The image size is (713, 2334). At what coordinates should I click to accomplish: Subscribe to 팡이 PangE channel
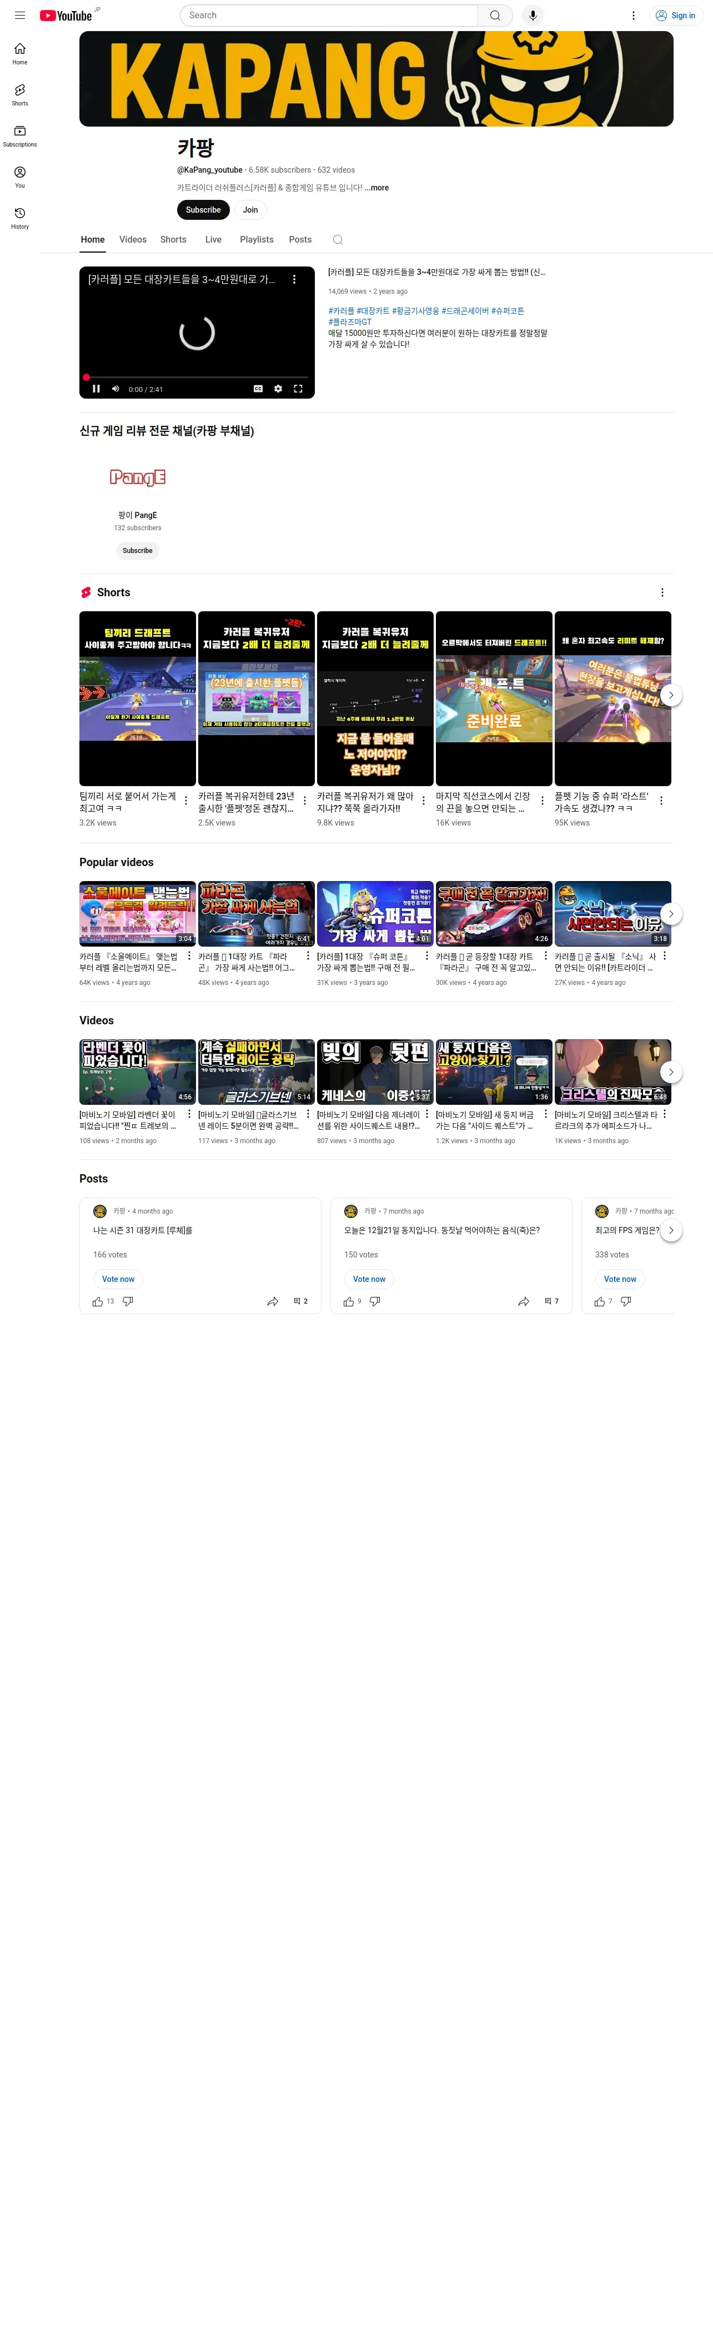[x=138, y=551]
